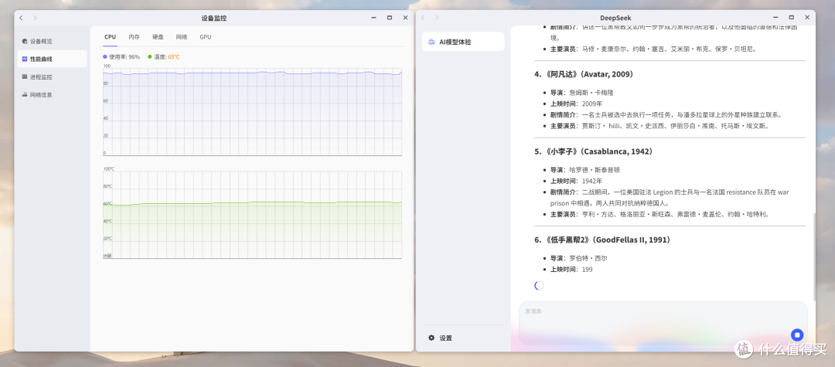Go forward in the DeepSeek window
The height and width of the screenshot is (367, 835).
(437, 18)
